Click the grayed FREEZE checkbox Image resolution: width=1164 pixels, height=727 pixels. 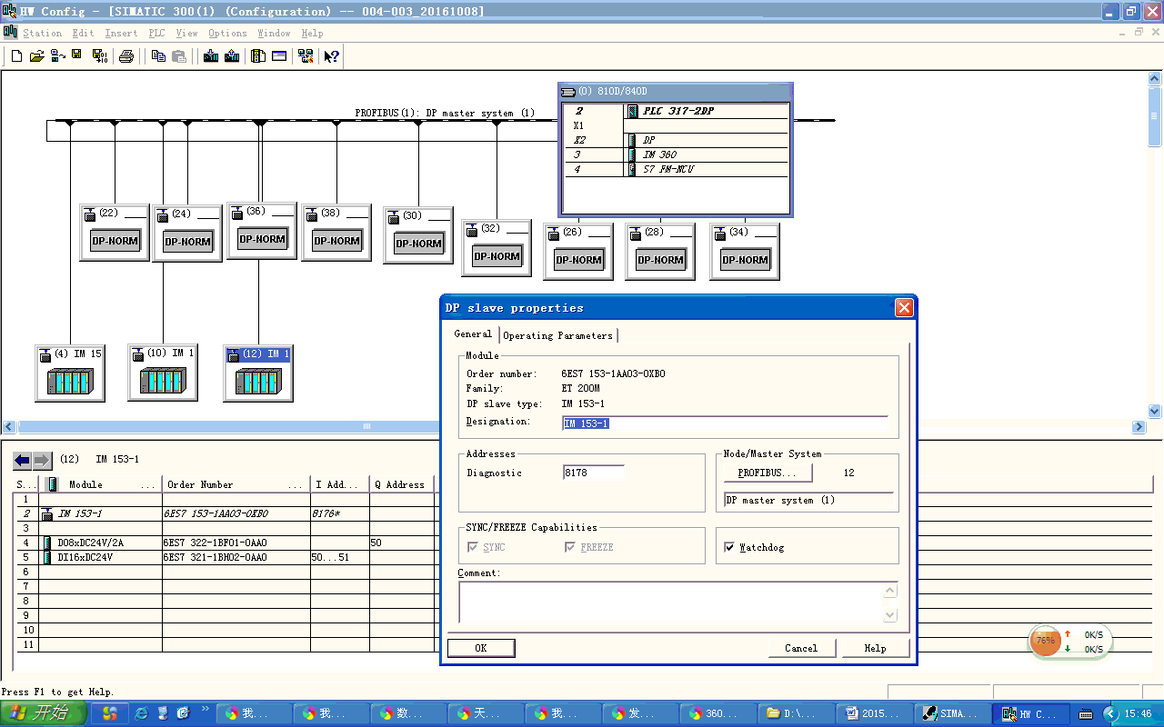pos(570,547)
